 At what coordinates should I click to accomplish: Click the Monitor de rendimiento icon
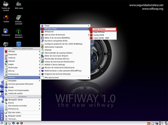(x=43, y=68)
